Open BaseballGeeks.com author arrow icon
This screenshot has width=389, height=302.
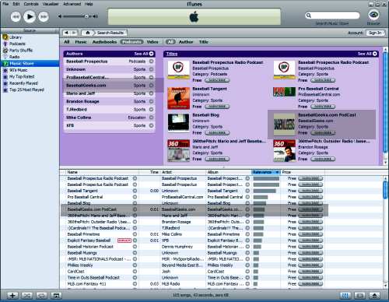click(151, 86)
